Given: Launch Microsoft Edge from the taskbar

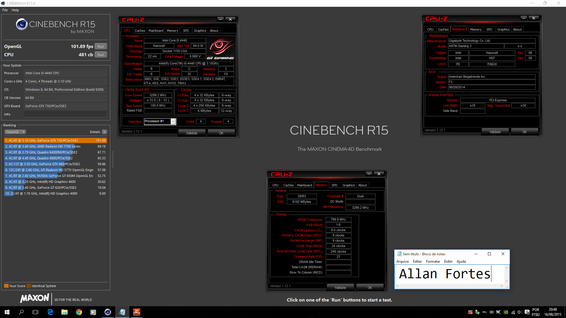Looking at the screenshot, I should pos(50,312).
